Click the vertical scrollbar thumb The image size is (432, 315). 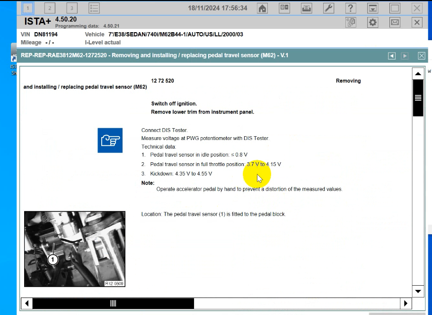click(418, 98)
